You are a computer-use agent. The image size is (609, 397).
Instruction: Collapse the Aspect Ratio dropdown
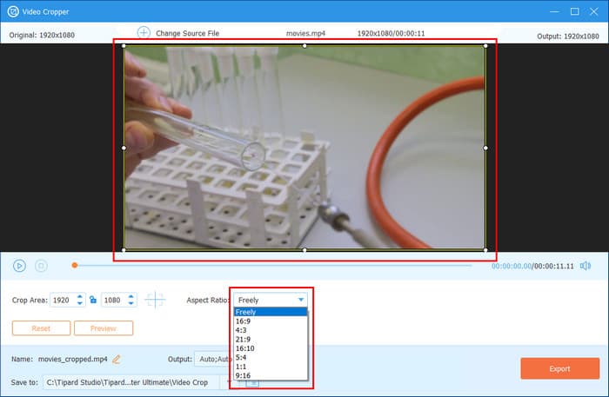tap(301, 300)
